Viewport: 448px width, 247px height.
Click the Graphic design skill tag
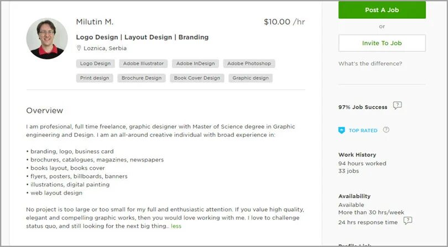click(250, 78)
